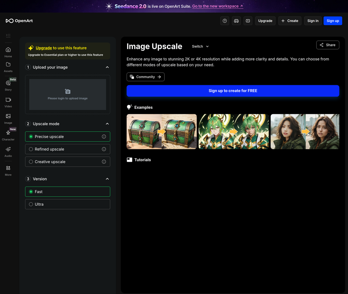Click the Create button in header
The width and height of the screenshot is (348, 294).
(x=290, y=21)
